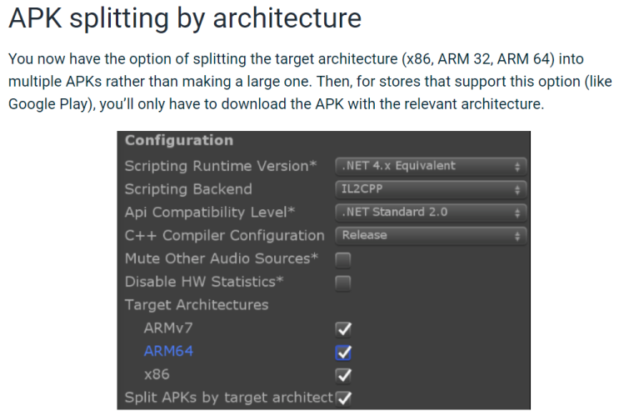
Task: Select the ARM64 label
Action: click(168, 351)
